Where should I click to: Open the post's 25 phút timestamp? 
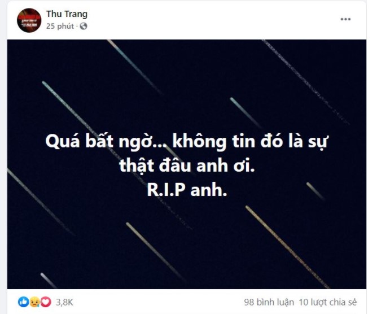pyautogui.click(x=60, y=26)
